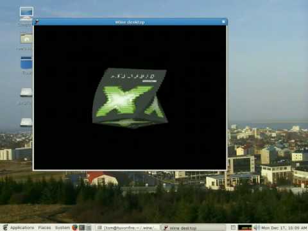This screenshot has height=231, width=308.
Task: Click the Mon Dec 17 clock
Action: pyautogui.click(x=284, y=228)
